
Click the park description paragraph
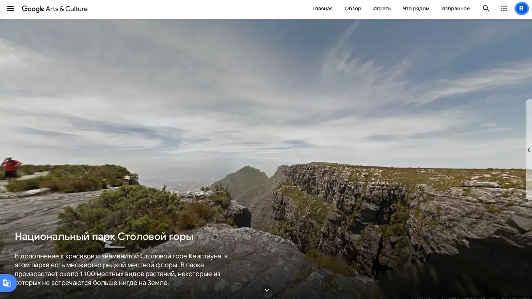click(x=121, y=269)
